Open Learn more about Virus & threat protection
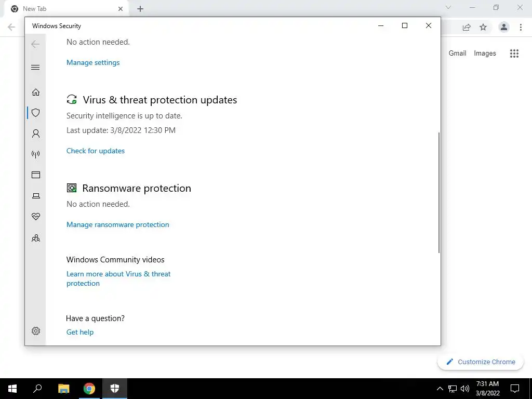This screenshot has width=532, height=399. (x=118, y=278)
